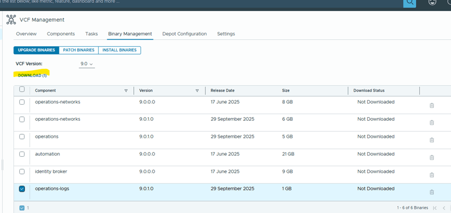Open the smiley feedback icon in header
Screen dimensions: 451x213
(x=432, y=2)
